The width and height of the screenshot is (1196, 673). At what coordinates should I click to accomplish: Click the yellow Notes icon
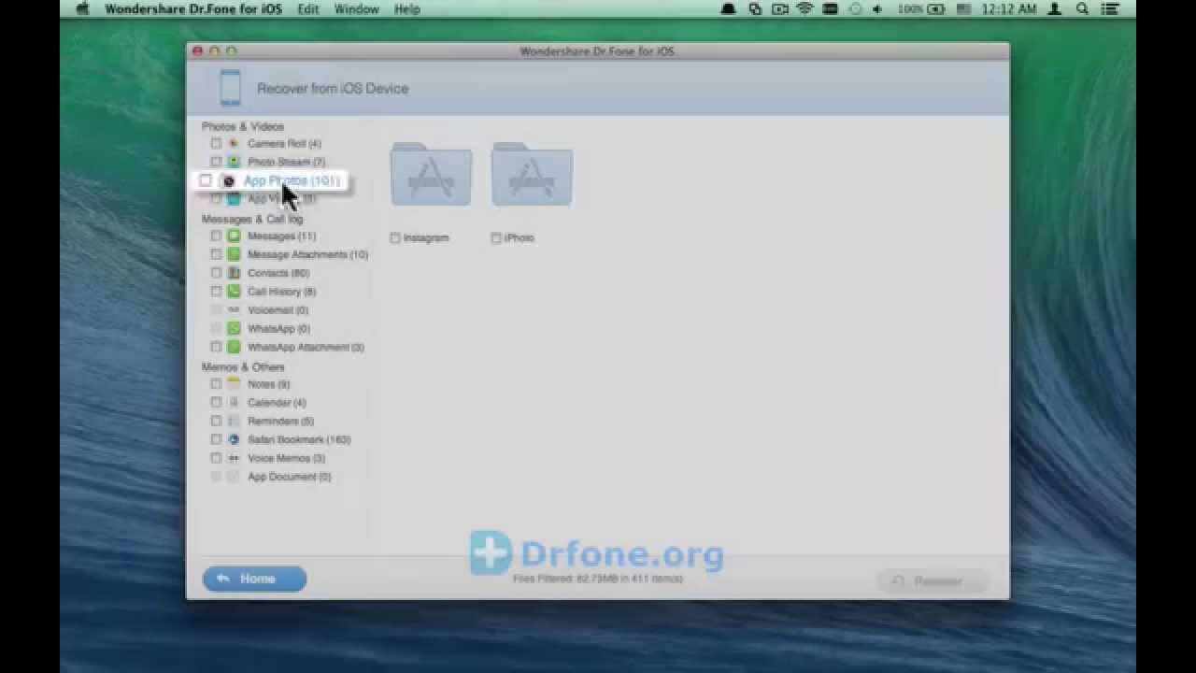[234, 384]
